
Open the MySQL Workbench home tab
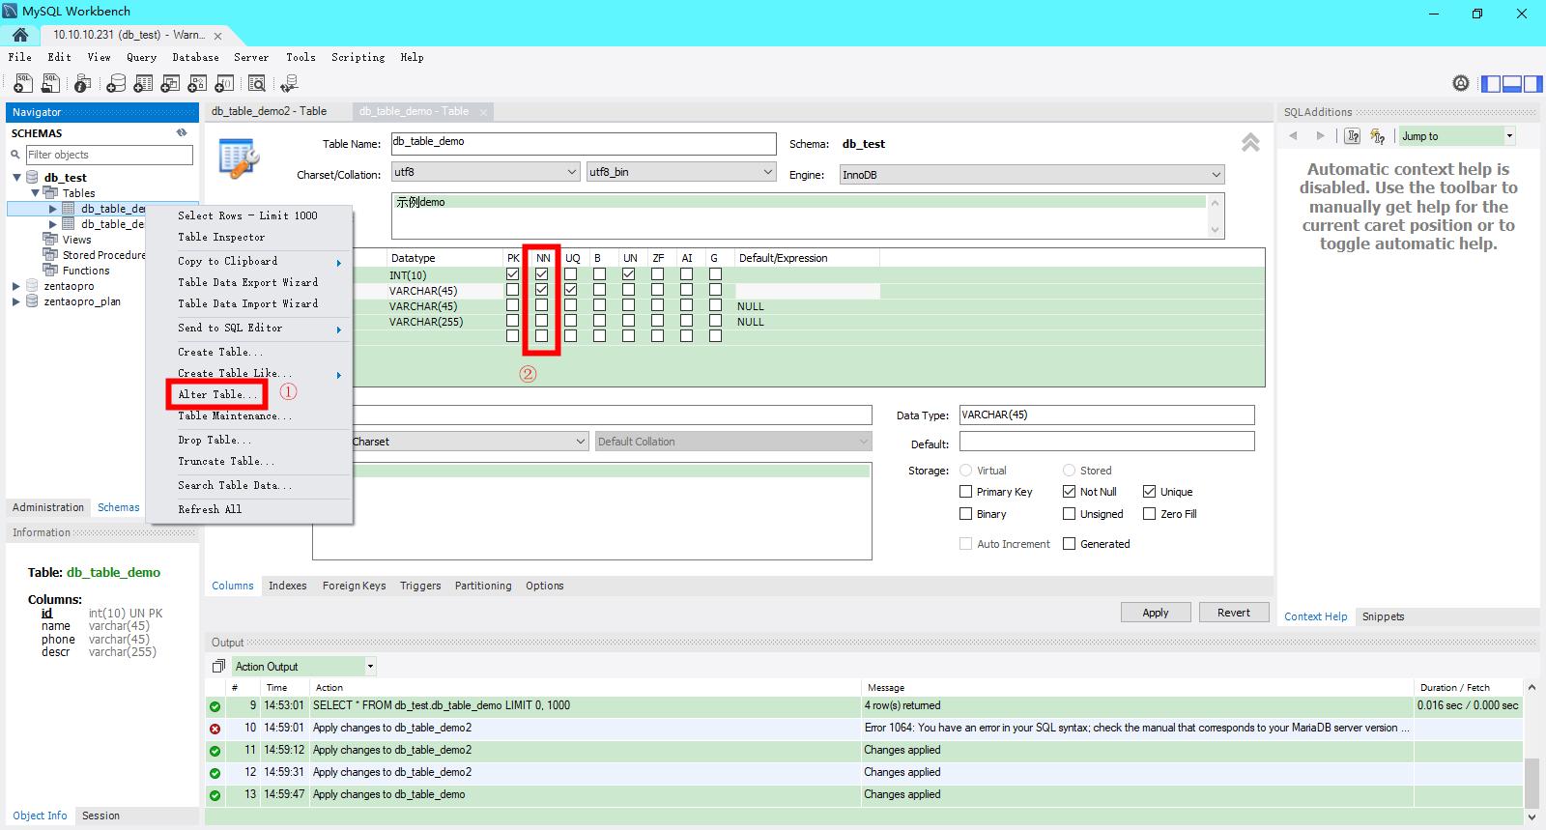pos(20,35)
